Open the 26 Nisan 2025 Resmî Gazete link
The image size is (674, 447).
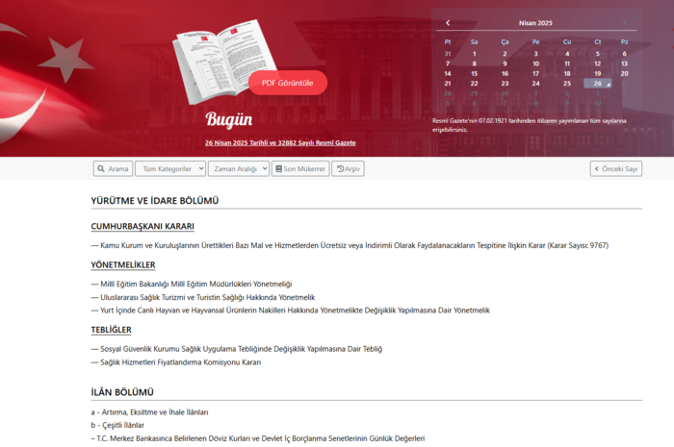click(280, 143)
